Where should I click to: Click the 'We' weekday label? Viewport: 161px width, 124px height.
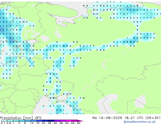pyautogui.click(x=94, y=118)
